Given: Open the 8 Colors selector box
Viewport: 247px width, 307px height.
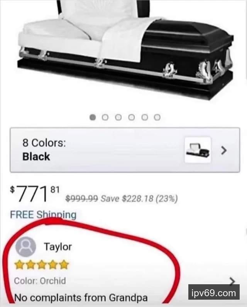Looking at the screenshot, I should [x=125, y=150].
